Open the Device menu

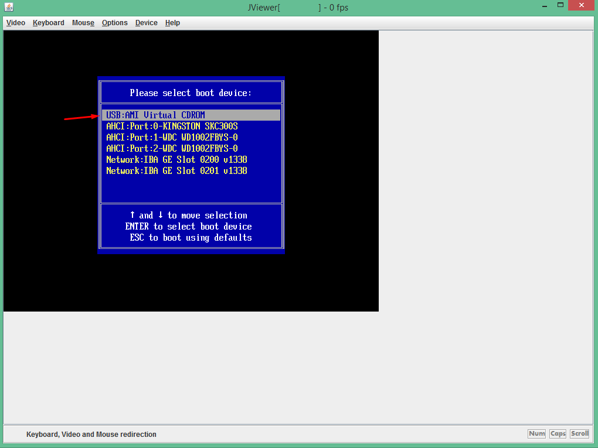click(x=147, y=23)
